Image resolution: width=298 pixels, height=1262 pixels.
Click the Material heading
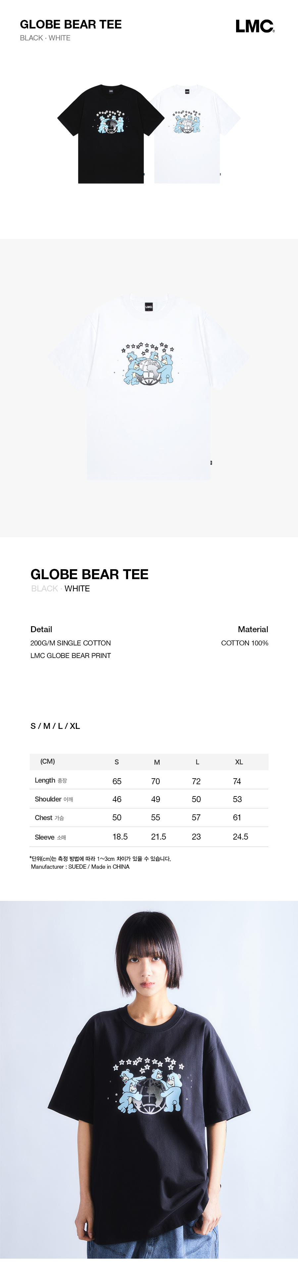(253, 630)
